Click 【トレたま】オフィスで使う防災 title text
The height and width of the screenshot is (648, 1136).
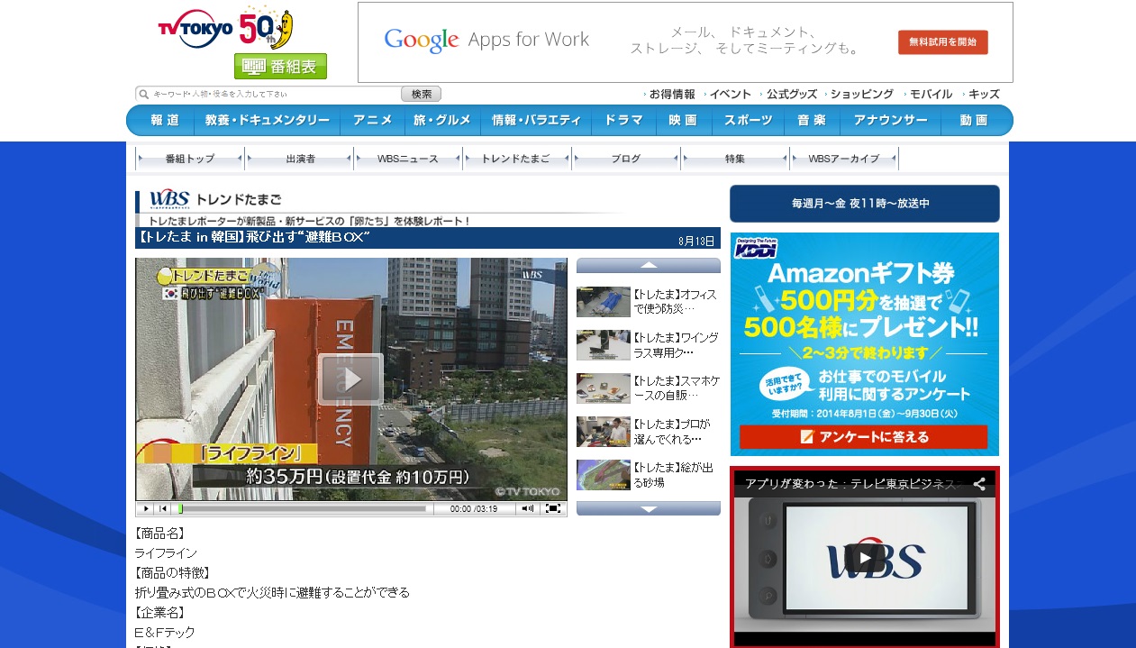point(676,302)
